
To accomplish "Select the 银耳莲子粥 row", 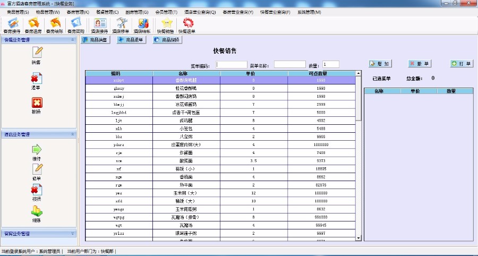I will click(220, 234).
